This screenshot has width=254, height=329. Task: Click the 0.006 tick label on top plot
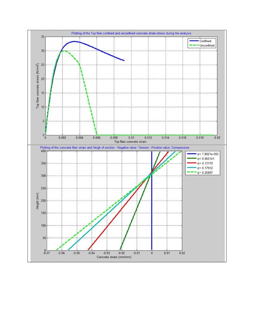[x=97, y=138]
